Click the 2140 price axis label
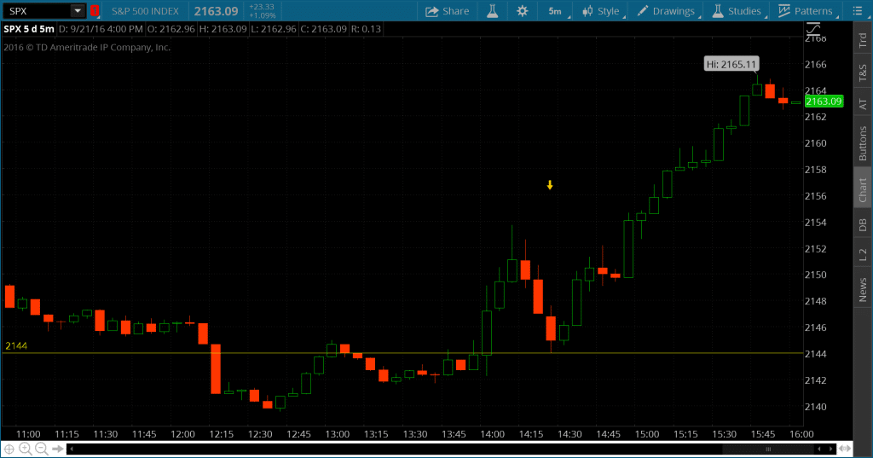This screenshot has width=873, height=458. 816,407
